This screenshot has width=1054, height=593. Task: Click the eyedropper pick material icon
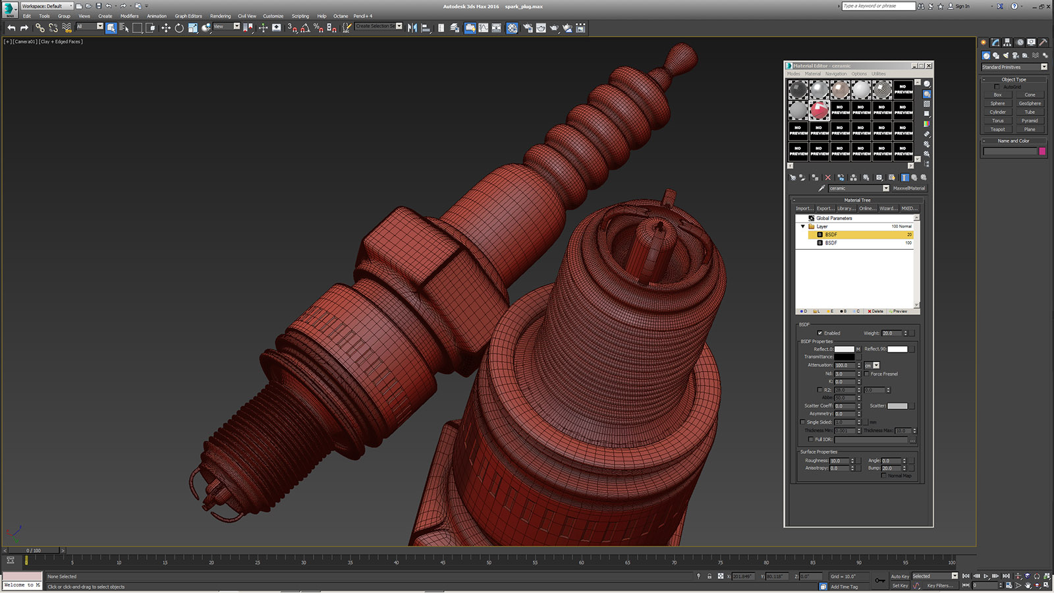[821, 188]
